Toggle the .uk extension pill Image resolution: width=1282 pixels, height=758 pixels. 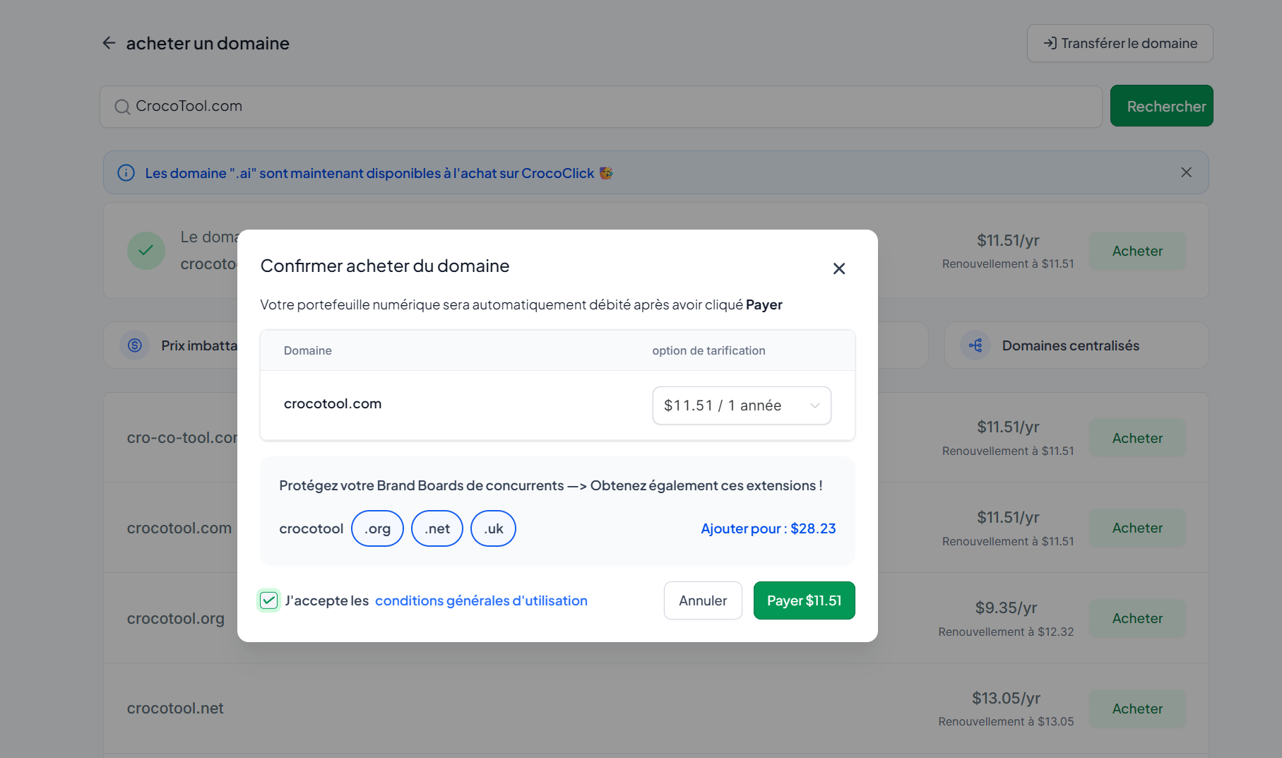[x=493, y=528]
